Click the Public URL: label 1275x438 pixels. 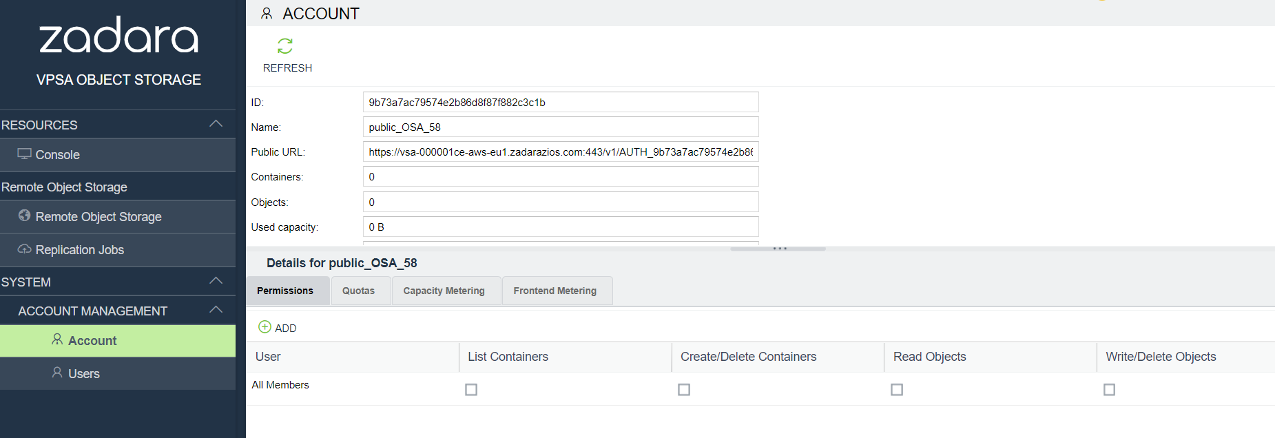coord(278,152)
